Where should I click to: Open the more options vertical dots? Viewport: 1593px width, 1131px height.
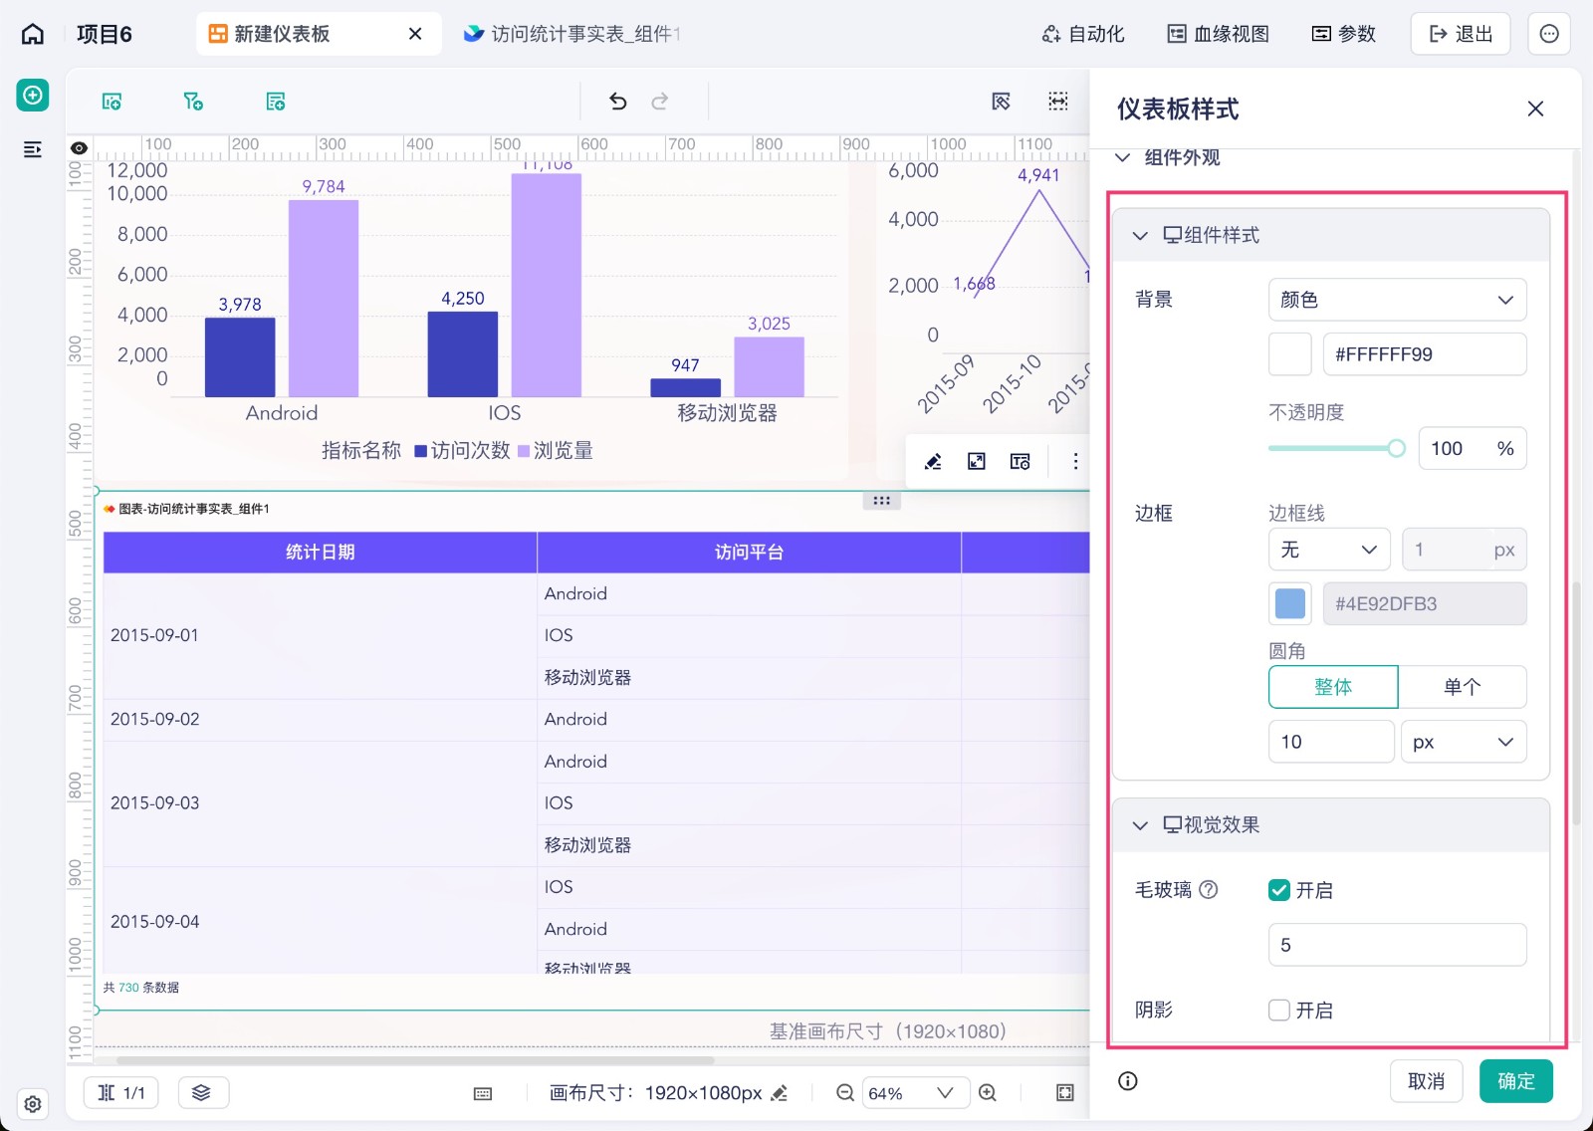[1075, 461]
